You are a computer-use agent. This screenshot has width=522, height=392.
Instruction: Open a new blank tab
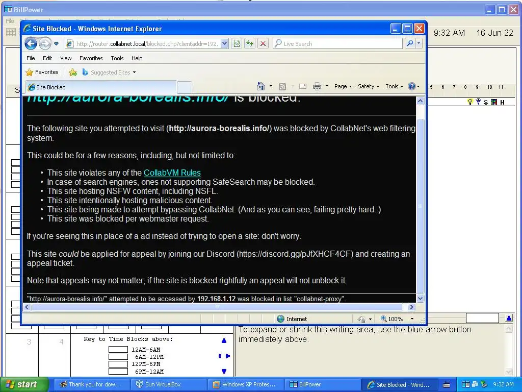(185, 88)
